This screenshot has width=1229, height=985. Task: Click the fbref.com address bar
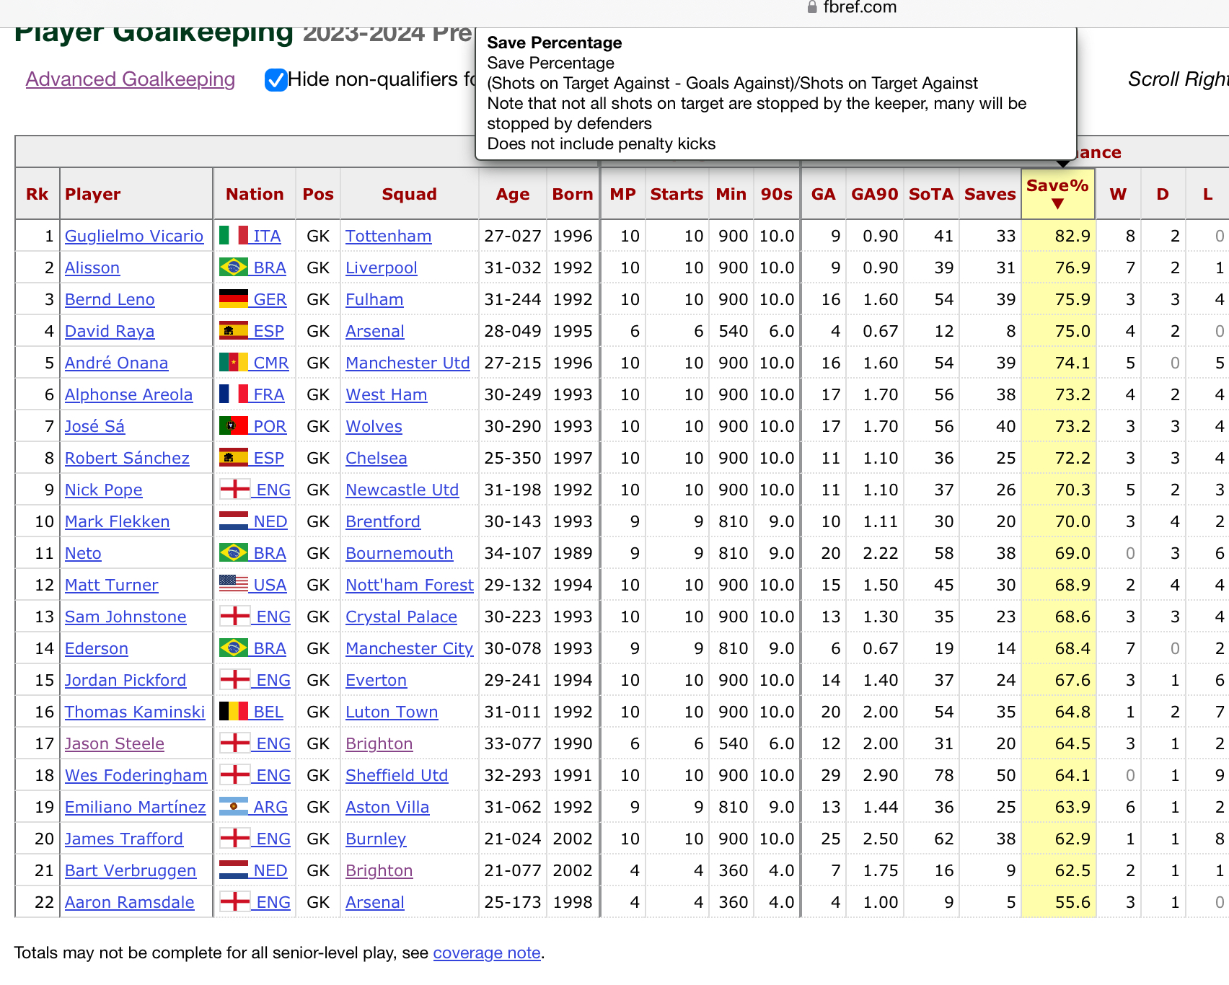click(x=851, y=7)
